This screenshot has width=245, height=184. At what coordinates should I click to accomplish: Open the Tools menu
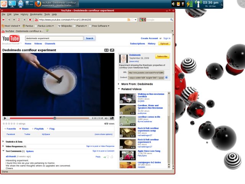47,15
